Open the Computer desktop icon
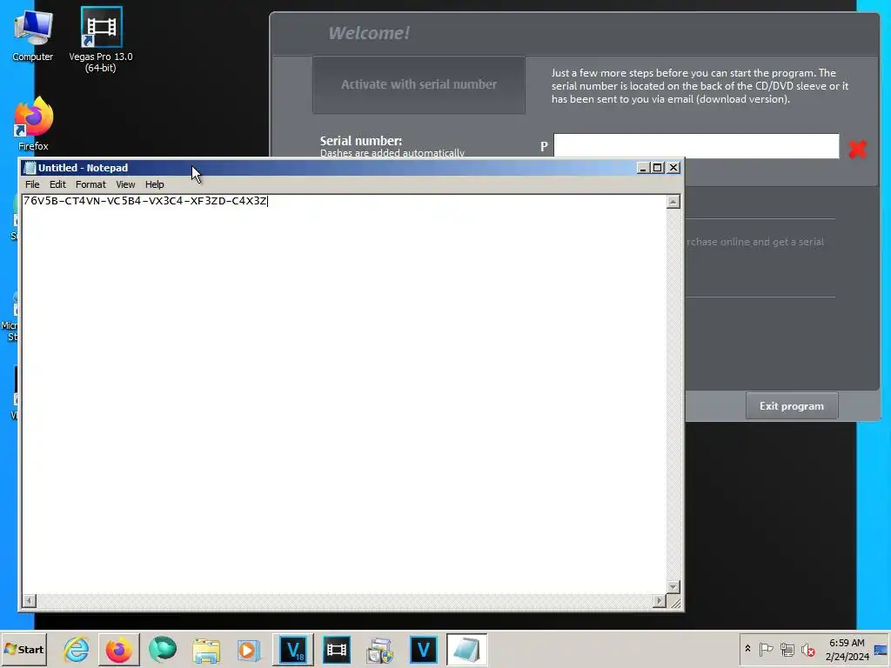The width and height of the screenshot is (891, 668). click(32, 35)
